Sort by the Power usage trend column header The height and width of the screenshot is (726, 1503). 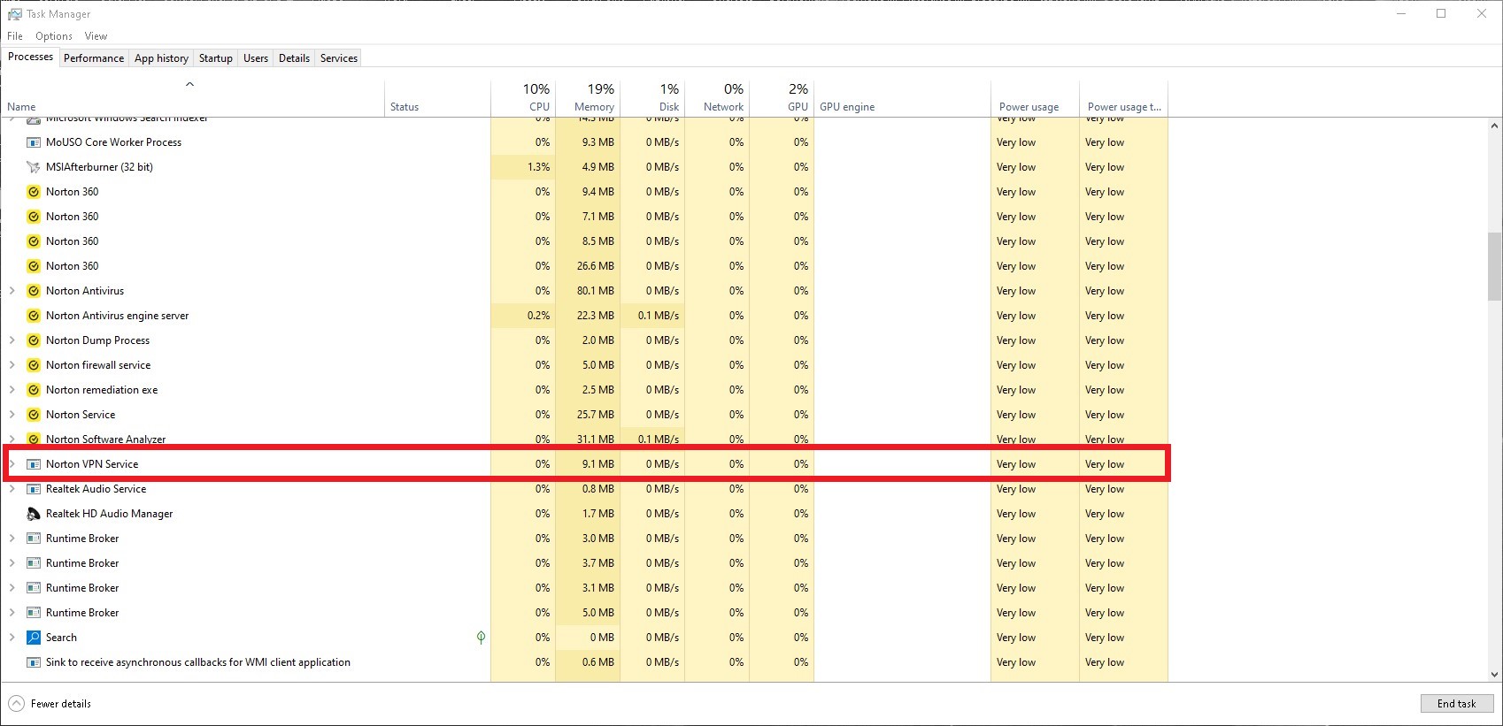pos(1123,98)
